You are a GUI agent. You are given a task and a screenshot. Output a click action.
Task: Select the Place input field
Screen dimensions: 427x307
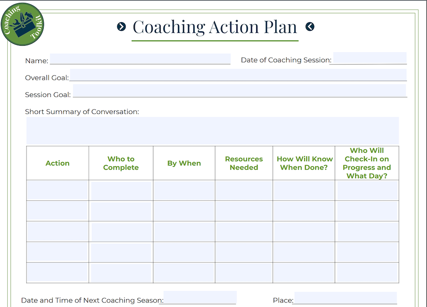coord(345,298)
